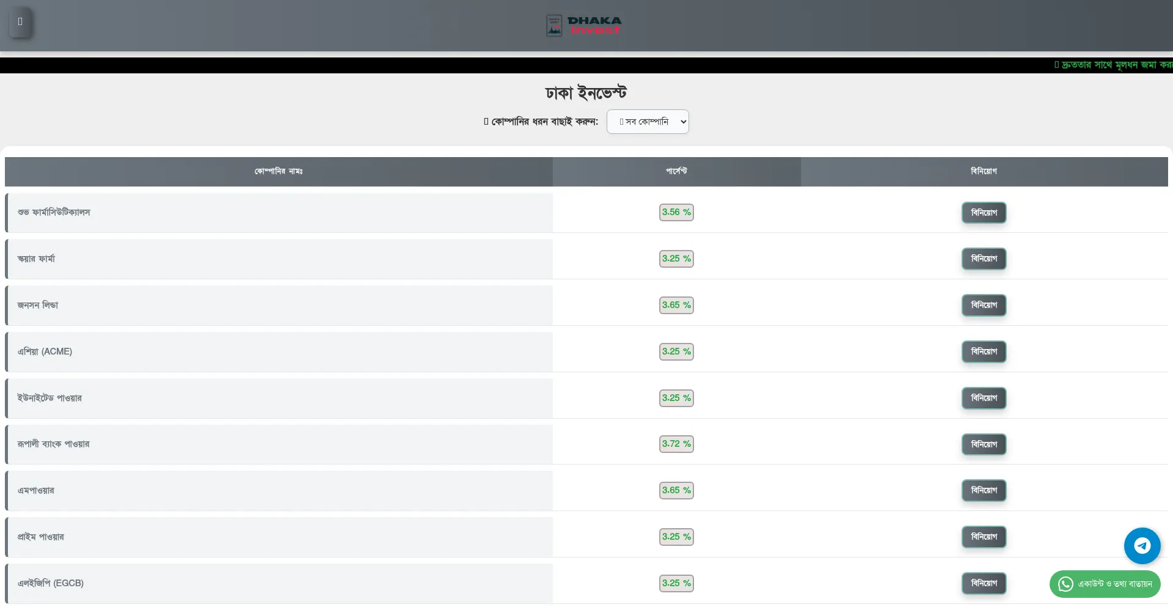
Task: Invest in ইউনাইটেড পাওয়ার row button
Action: 984,398
